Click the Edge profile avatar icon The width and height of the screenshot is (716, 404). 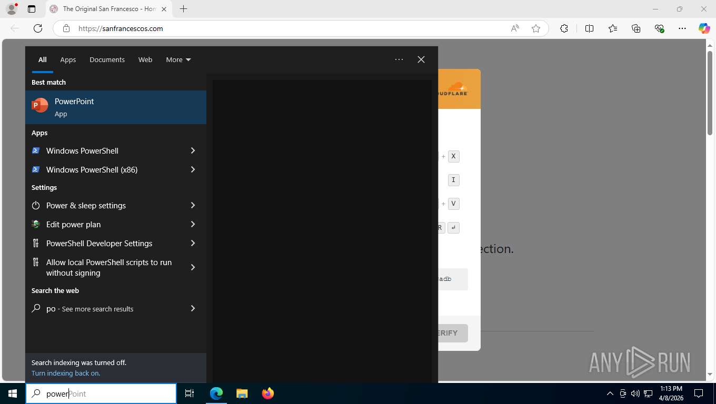11,9
